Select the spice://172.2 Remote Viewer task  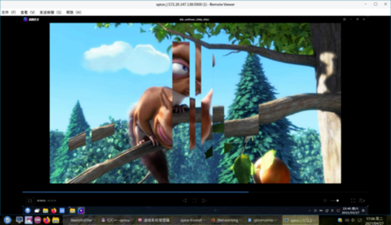pyautogui.click(x=300, y=220)
